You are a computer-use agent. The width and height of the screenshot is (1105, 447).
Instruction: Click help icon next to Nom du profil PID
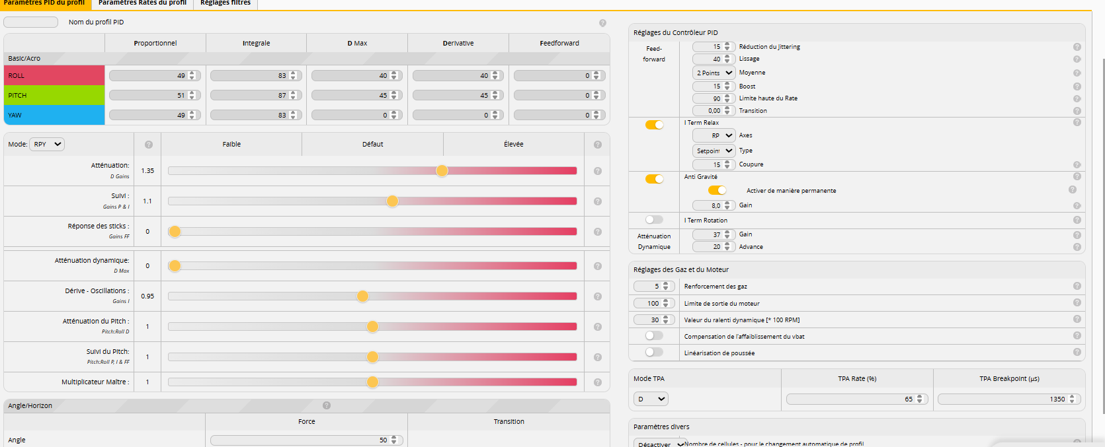(602, 23)
